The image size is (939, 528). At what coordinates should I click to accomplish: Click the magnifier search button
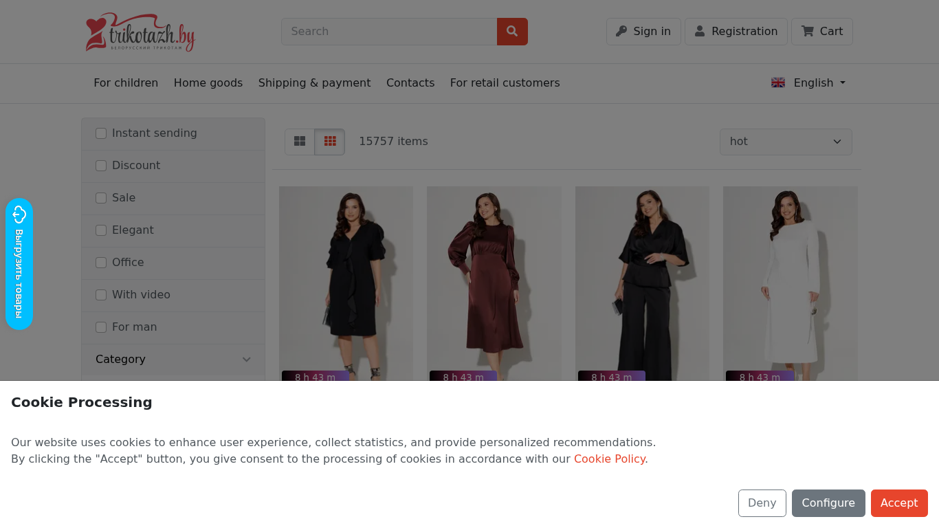point(512,32)
